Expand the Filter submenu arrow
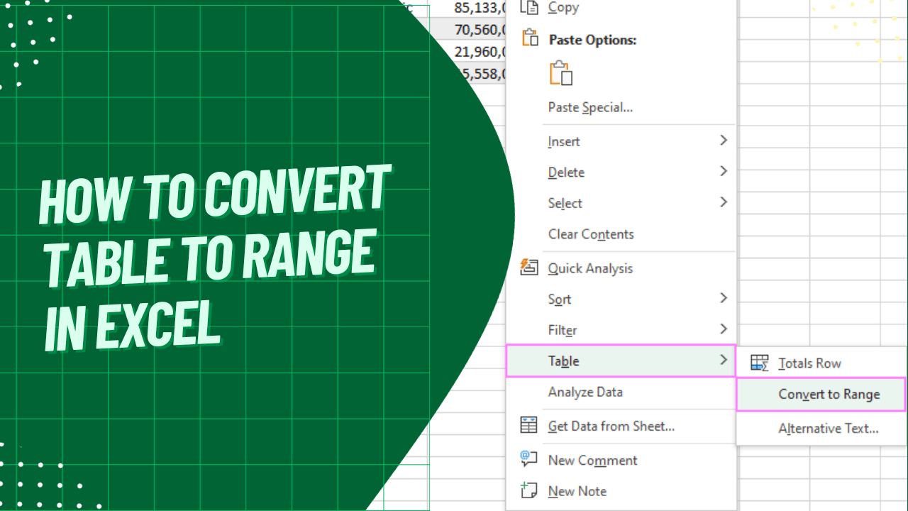The image size is (908, 511). pyautogui.click(x=724, y=329)
